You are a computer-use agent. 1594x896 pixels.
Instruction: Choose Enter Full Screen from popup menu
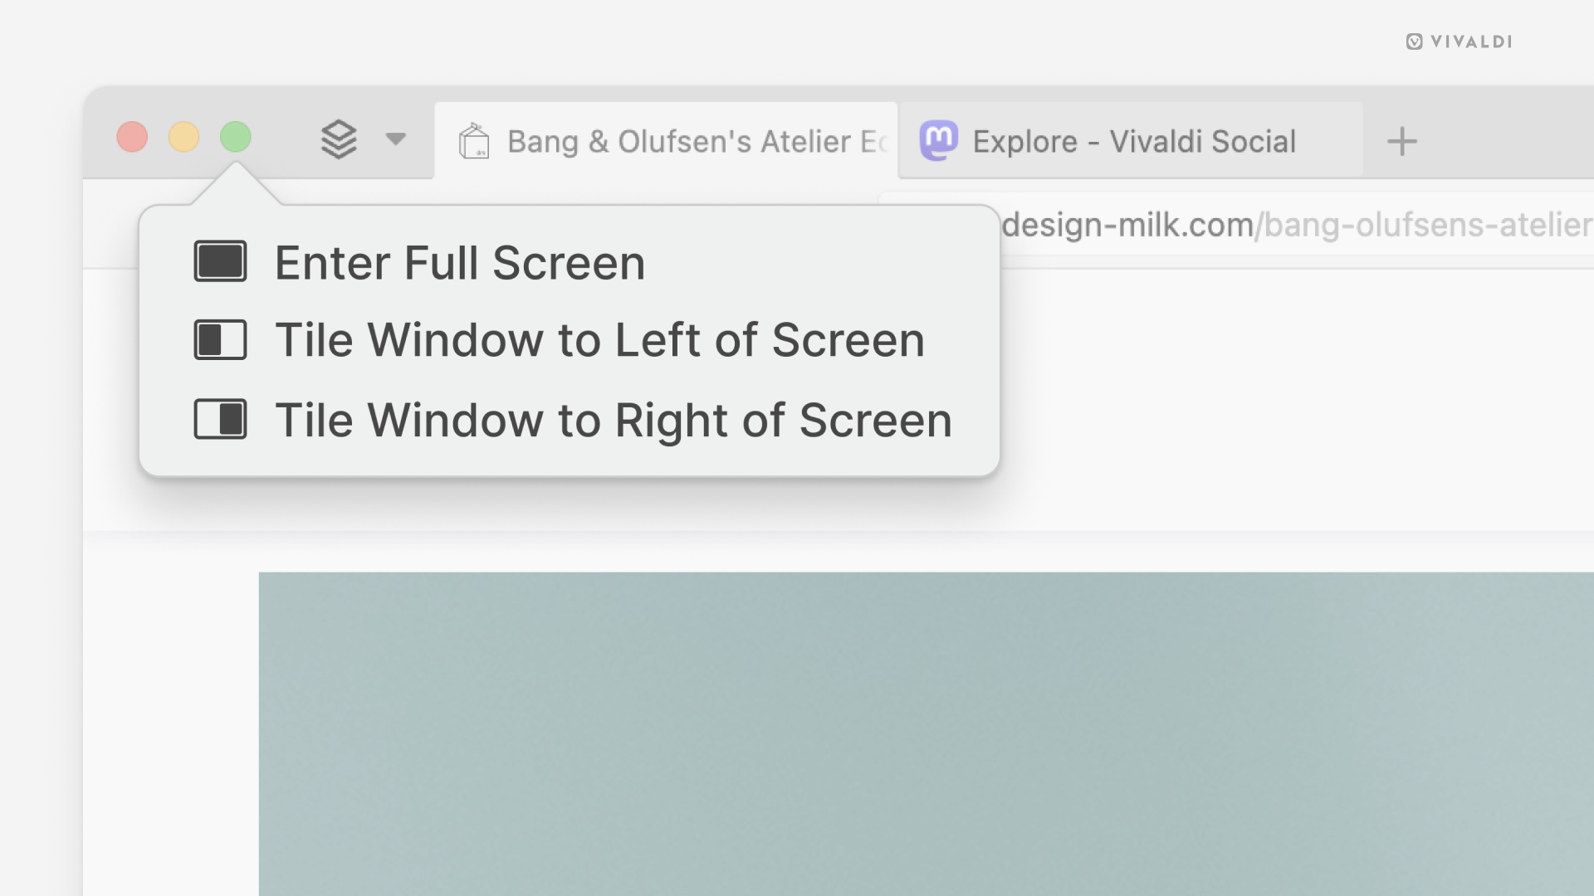(x=569, y=262)
